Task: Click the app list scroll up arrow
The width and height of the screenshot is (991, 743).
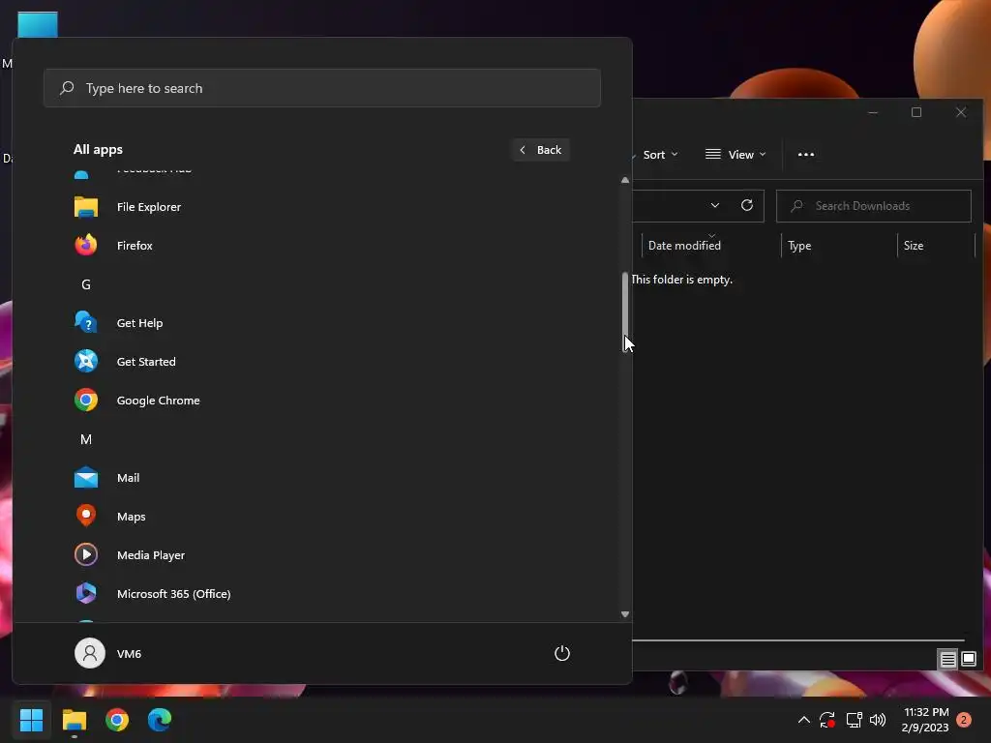Action: coord(625,180)
